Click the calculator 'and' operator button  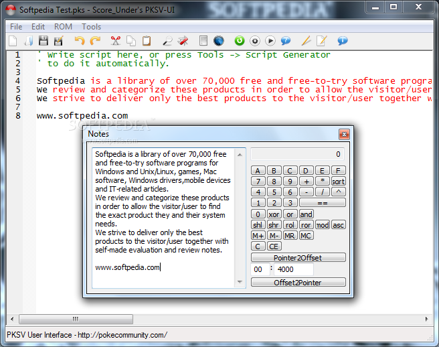click(x=306, y=214)
